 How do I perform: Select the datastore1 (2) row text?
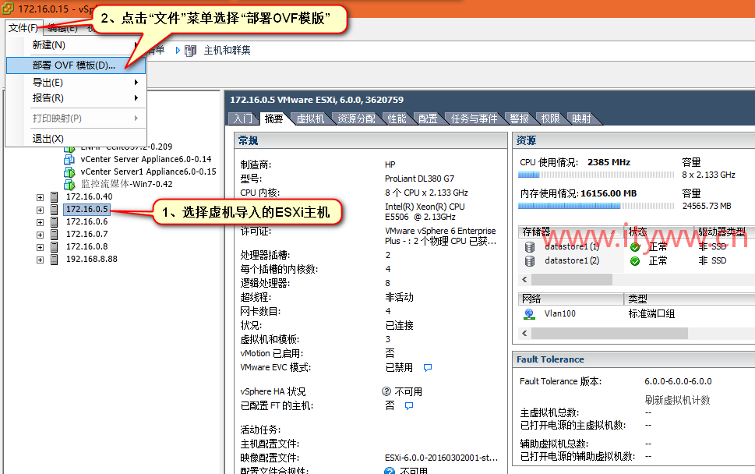[x=572, y=260]
